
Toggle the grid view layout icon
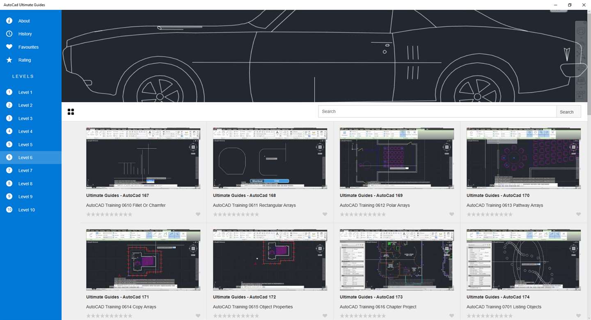click(71, 112)
